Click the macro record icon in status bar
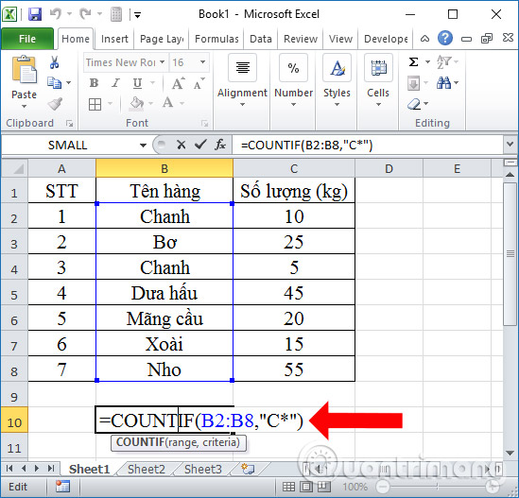 click(62, 487)
